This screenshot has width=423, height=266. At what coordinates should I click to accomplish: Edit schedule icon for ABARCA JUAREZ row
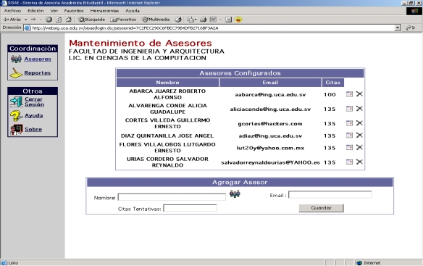coord(349,94)
